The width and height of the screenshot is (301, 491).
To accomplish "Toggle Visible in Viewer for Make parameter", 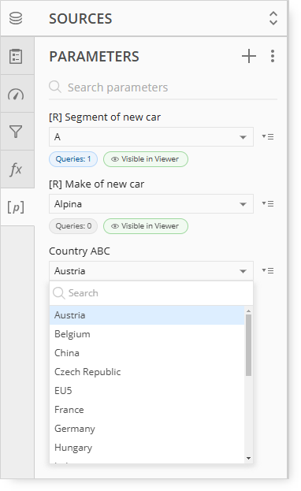I will tap(146, 226).
